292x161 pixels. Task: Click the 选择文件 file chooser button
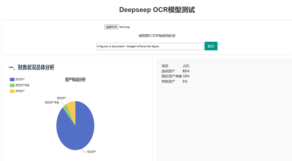(111, 27)
